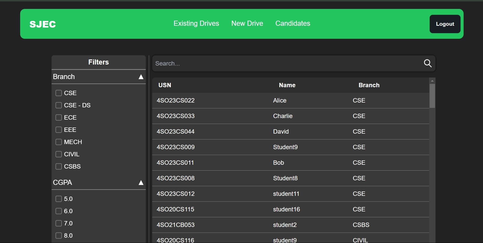The width and height of the screenshot is (483, 243).
Task: Select the 8.0 CGPA checkbox
Action: (59, 235)
